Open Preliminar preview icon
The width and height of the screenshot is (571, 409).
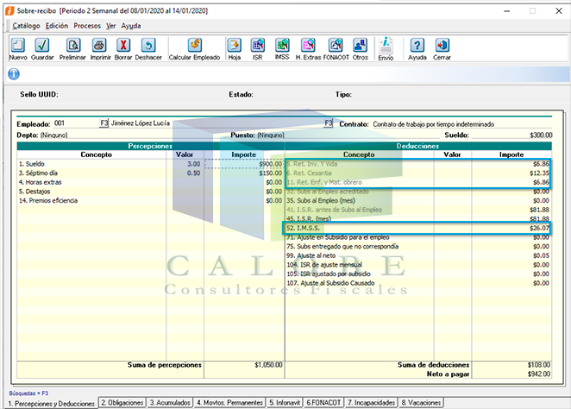72,49
